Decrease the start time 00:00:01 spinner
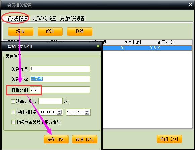 coord(59,113)
